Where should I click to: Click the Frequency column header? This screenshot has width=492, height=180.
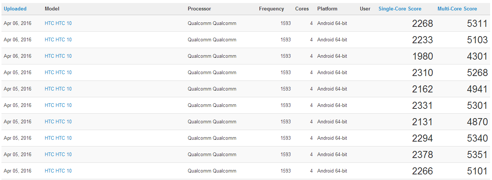tap(271, 9)
